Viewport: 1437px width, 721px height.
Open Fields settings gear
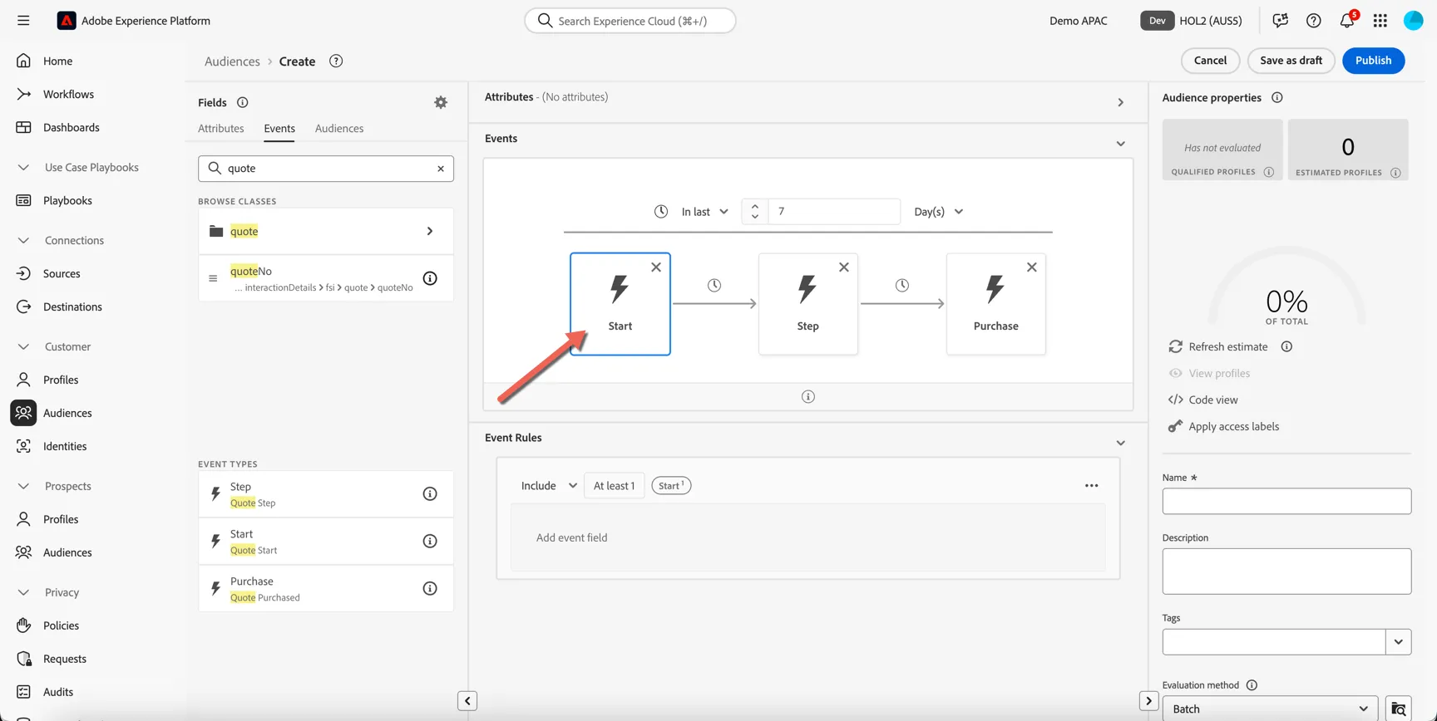(441, 102)
